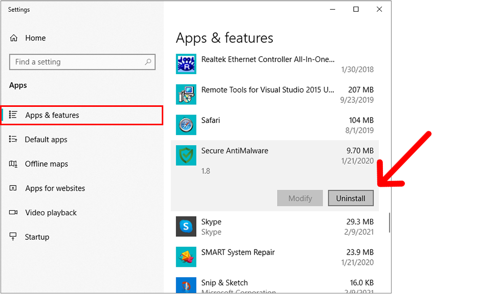Click the 207 MB size value
The height and width of the screenshot is (295, 496).
click(x=361, y=89)
